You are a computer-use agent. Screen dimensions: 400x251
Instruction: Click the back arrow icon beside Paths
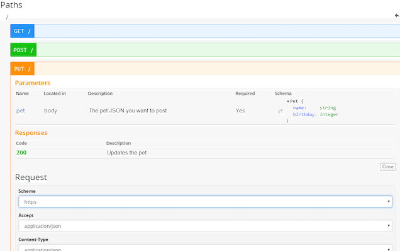(x=396, y=15)
